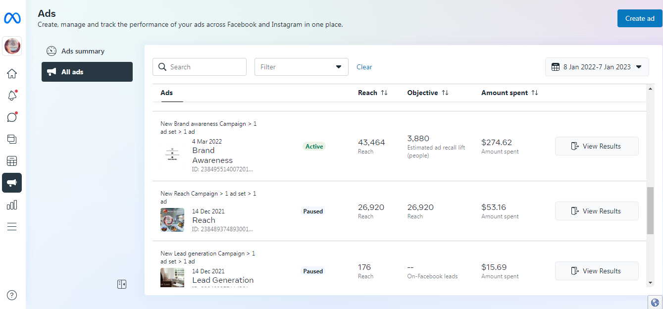Open the Home icon in sidebar

pyautogui.click(x=12, y=74)
